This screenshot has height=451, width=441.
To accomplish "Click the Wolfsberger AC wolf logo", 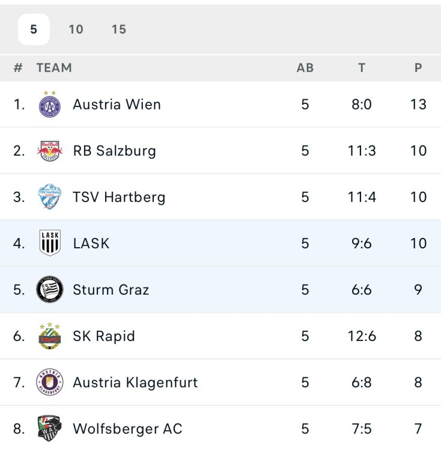I will tap(50, 429).
